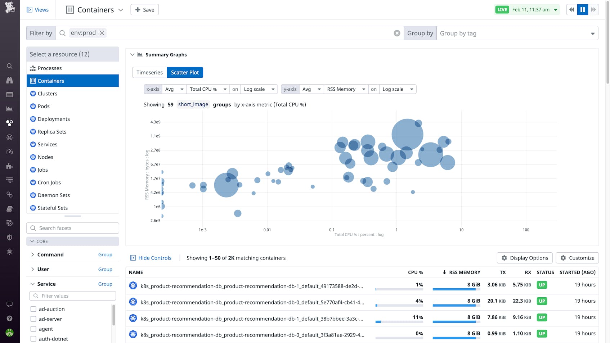
Task: Pause the live data stream
Action: point(583,9)
